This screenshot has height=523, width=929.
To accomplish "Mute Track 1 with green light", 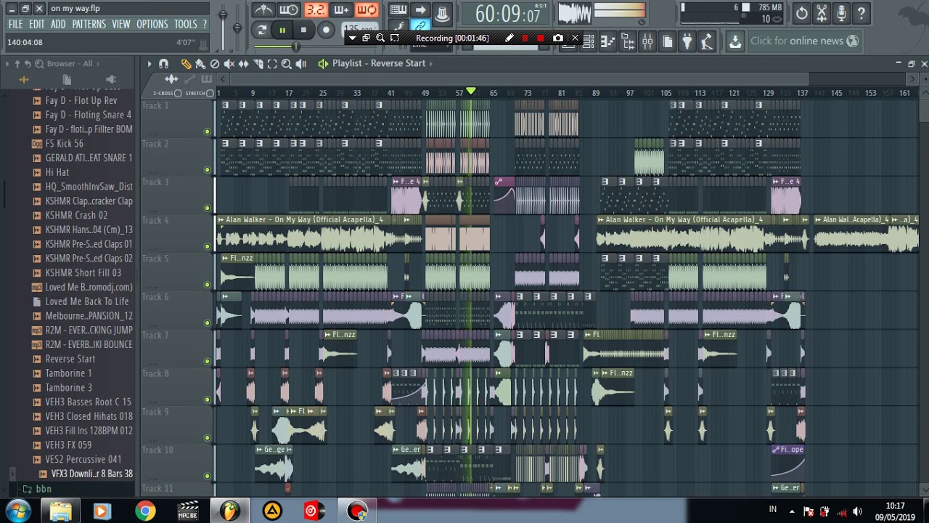I will tap(207, 131).
